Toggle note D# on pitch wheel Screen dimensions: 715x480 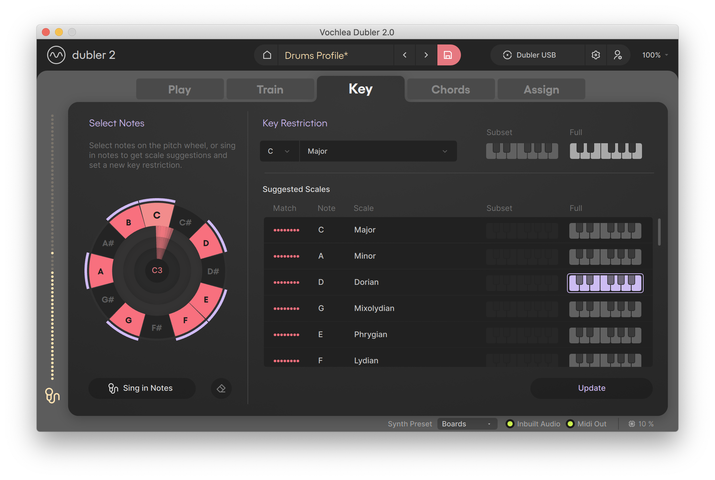click(213, 271)
